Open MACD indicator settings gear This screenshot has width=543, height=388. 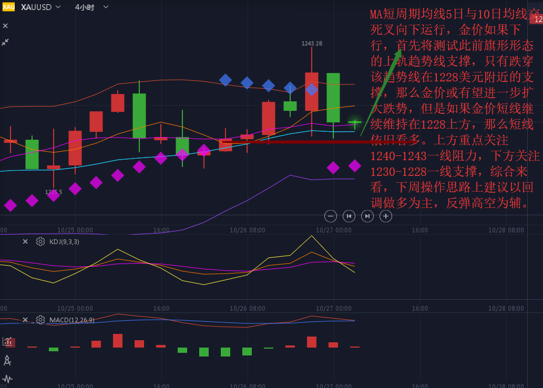pos(40,320)
